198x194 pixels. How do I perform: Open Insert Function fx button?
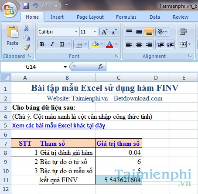coord(101,67)
